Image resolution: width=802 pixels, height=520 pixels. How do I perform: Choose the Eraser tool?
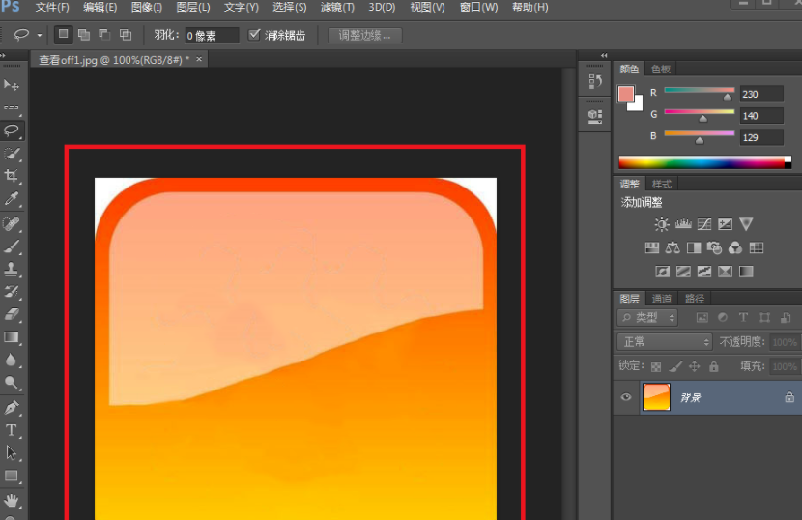(12, 314)
